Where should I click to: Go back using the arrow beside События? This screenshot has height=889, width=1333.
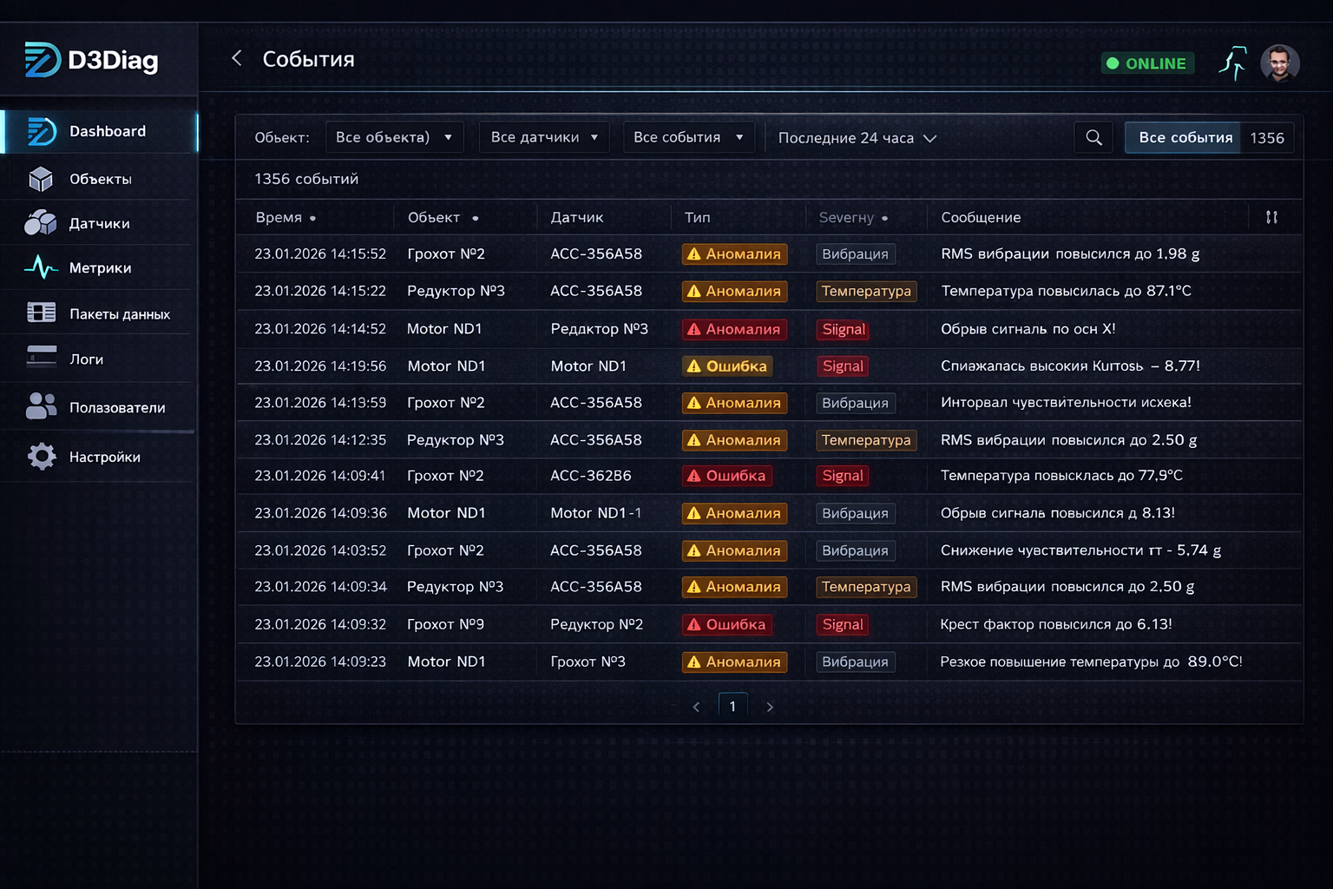237,58
